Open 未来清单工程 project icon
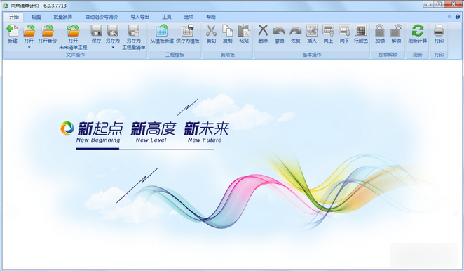Viewport: 464px width, 271px height. pyautogui.click(x=73, y=30)
